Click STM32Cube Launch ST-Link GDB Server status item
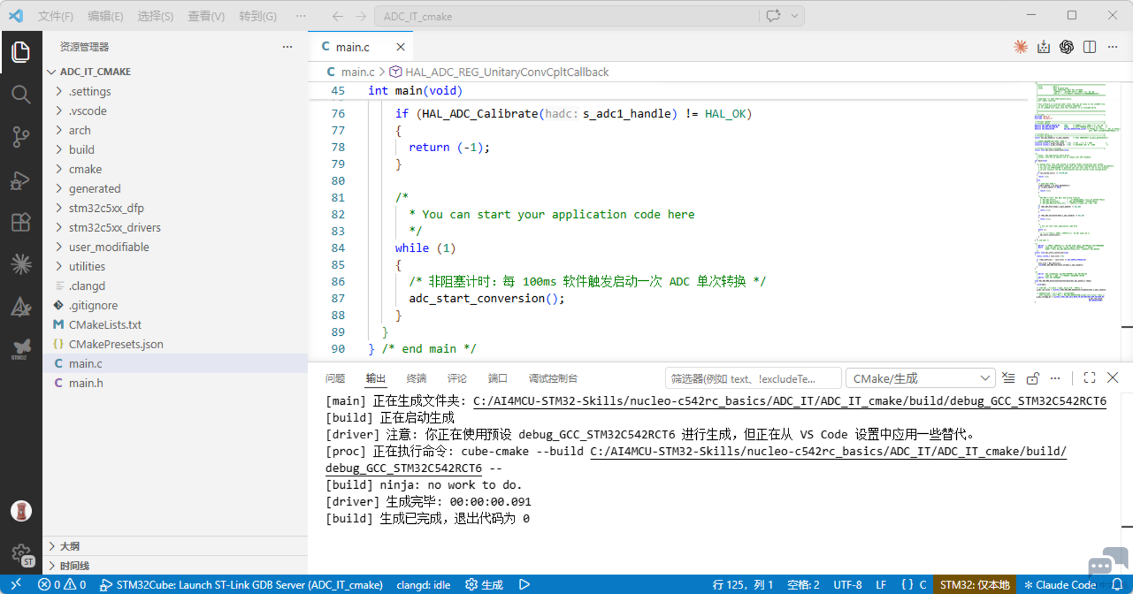This screenshot has width=1133, height=594. (241, 584)
